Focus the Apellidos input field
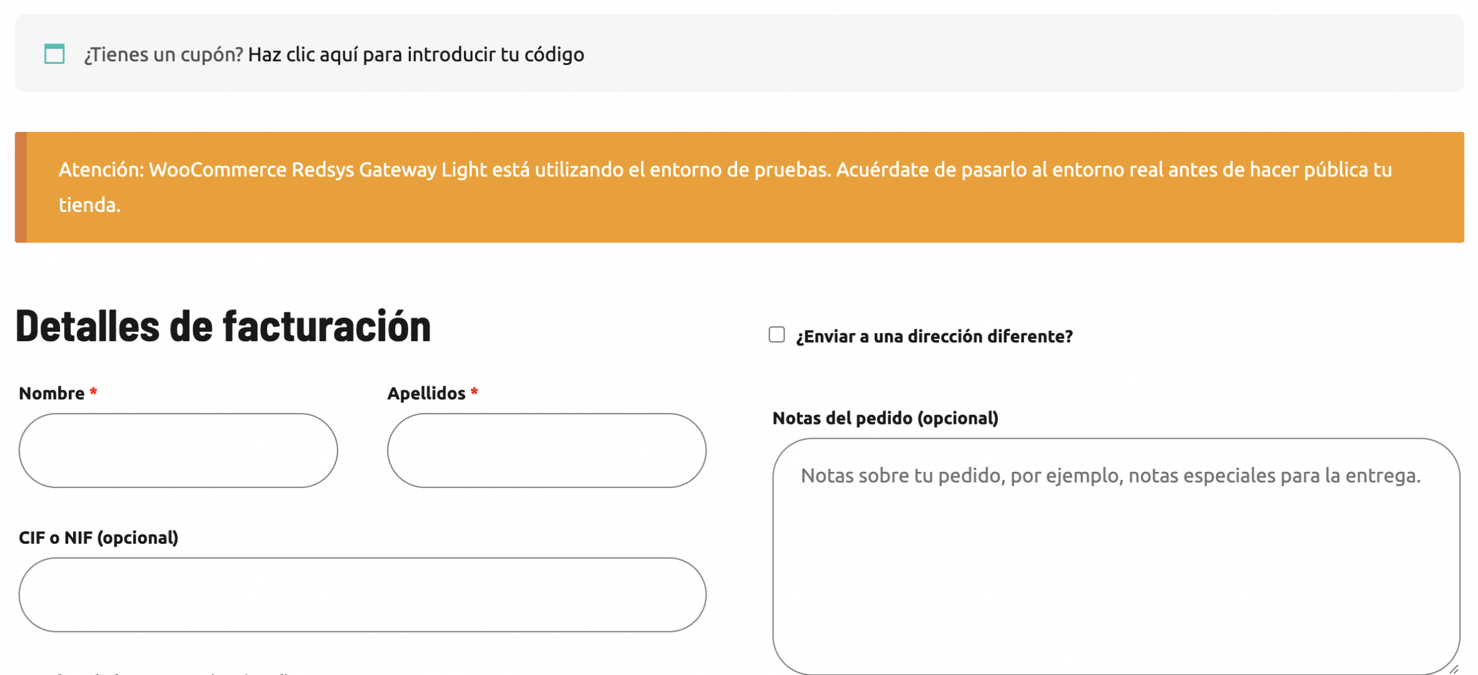Viewport: 1478px width, 675px height. (546, 450)
